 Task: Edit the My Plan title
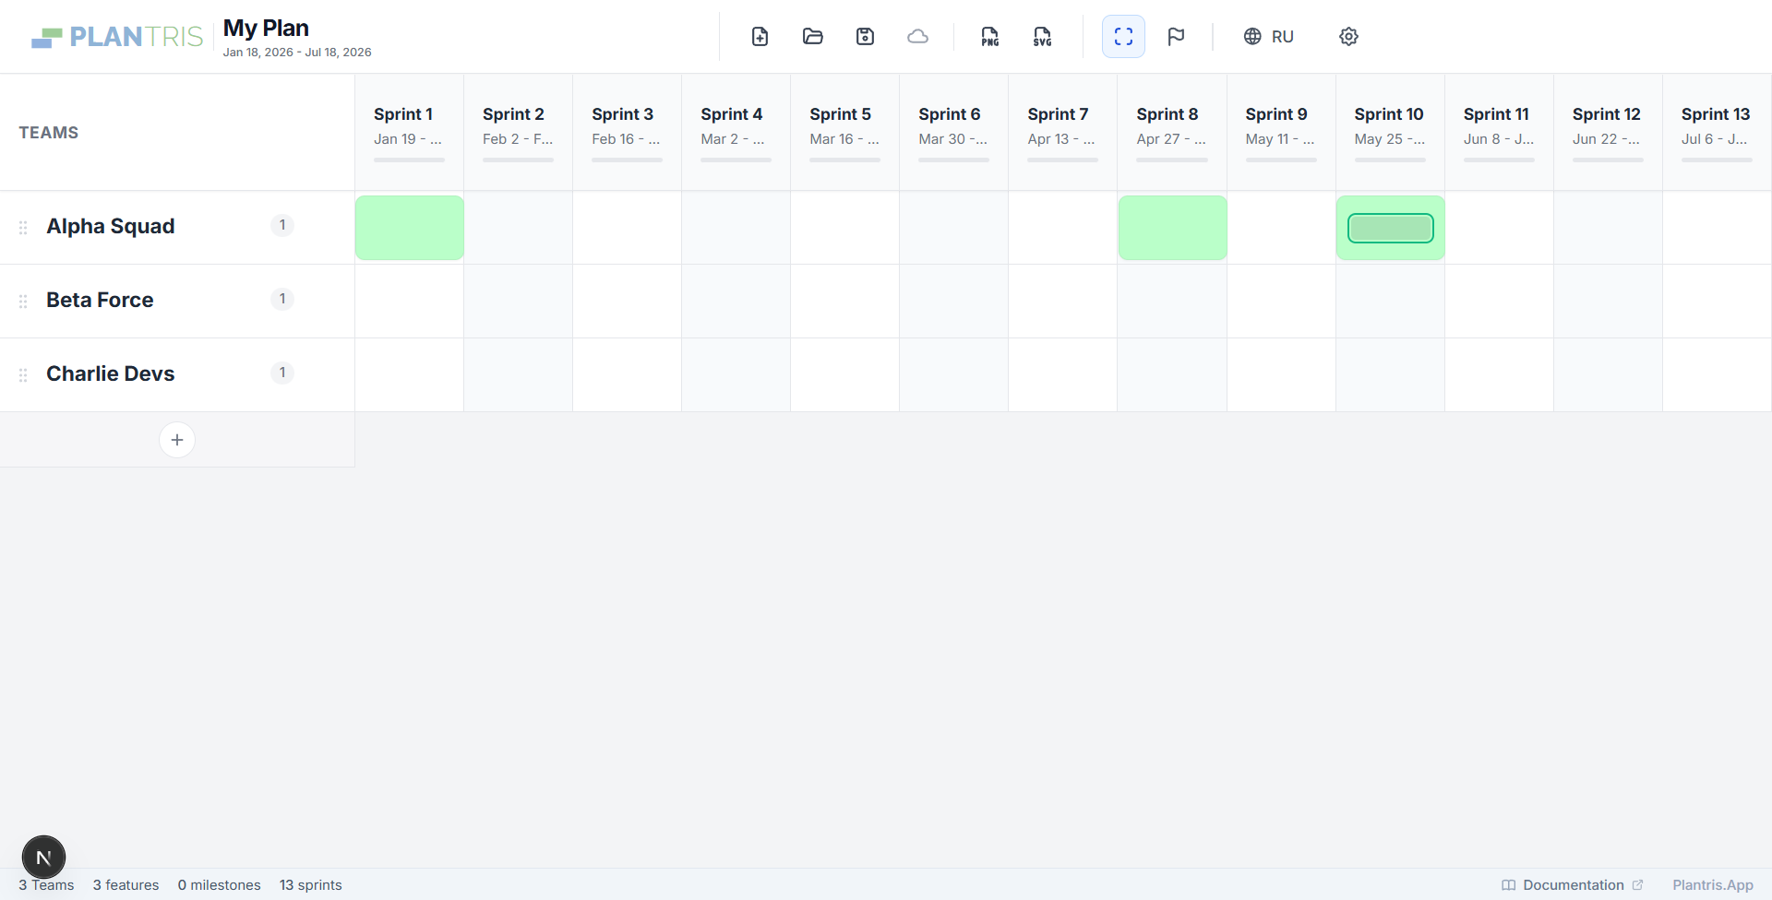(266, 29)
